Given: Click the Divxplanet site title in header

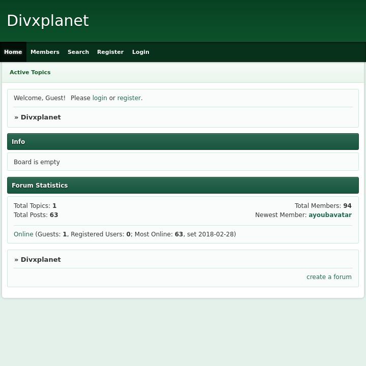Looking at the screenshot, I should point(48,21).
